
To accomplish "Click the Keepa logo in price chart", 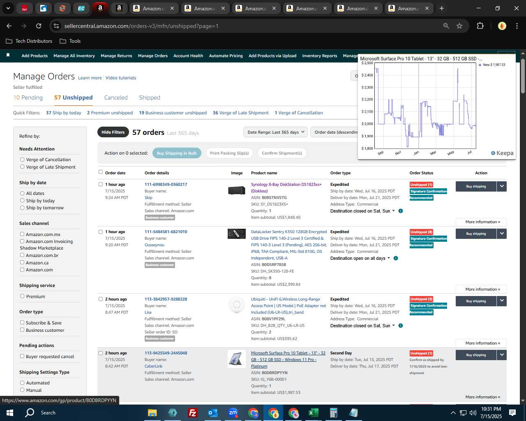I will pyautogui.click(x=502, y=153).
